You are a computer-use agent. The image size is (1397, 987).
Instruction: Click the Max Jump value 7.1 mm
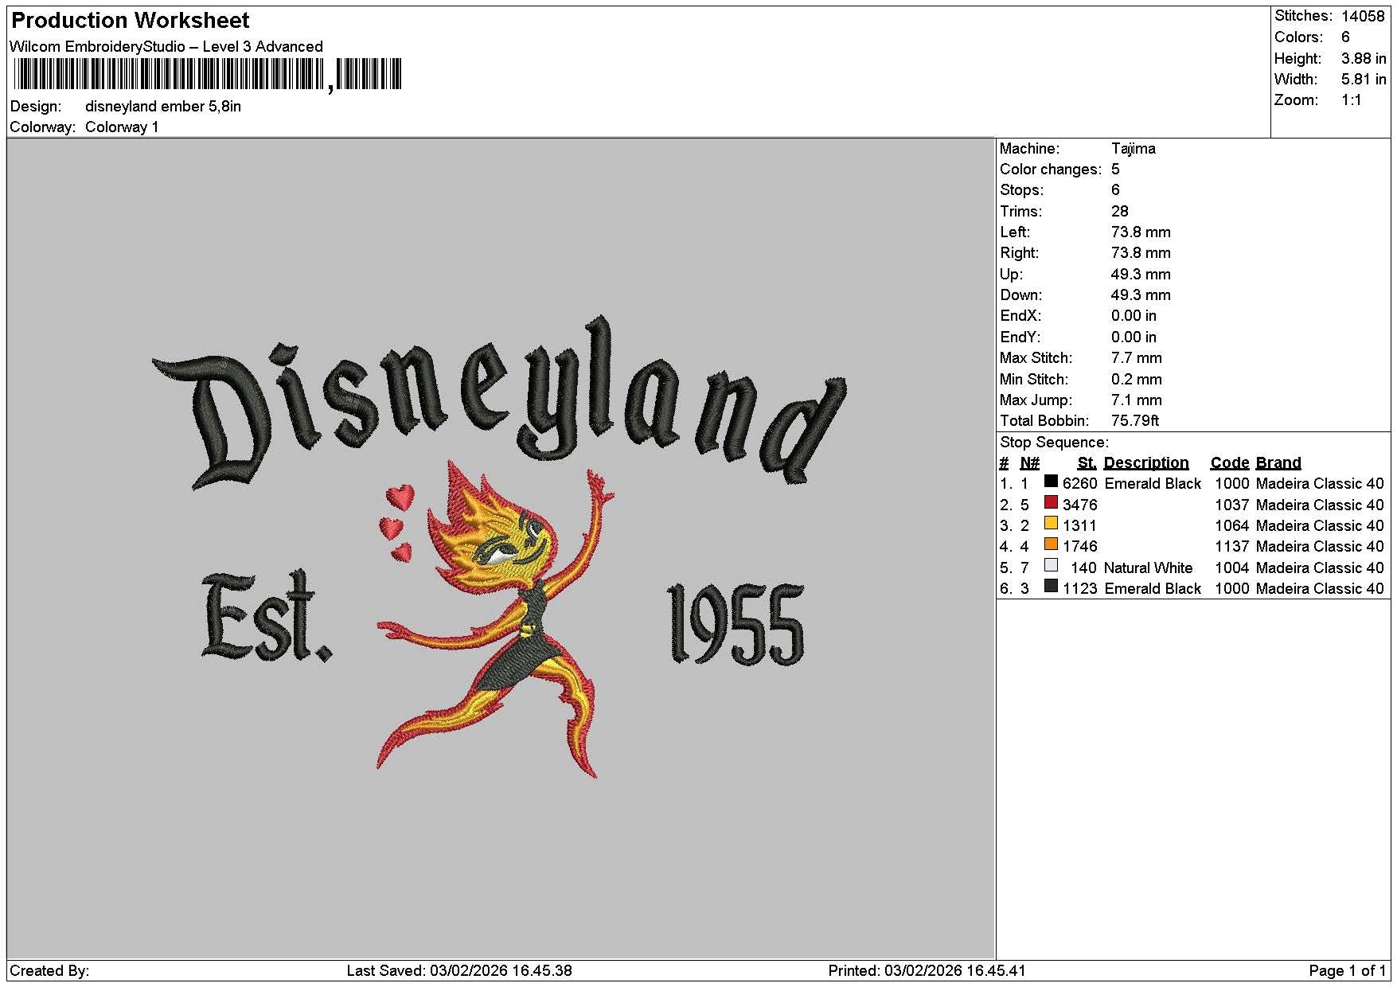point(1137,400)
